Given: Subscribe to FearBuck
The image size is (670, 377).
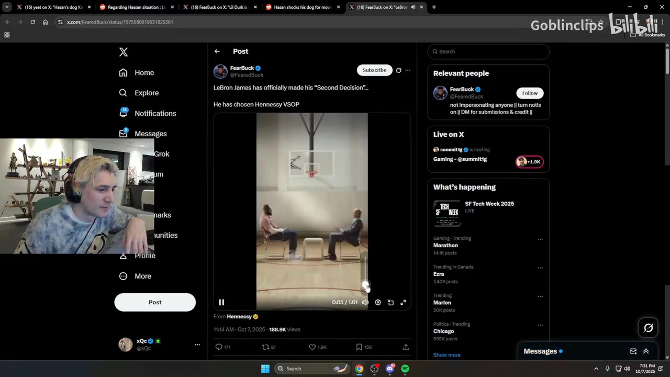Looking at the screenshot, I should [374, 70].
